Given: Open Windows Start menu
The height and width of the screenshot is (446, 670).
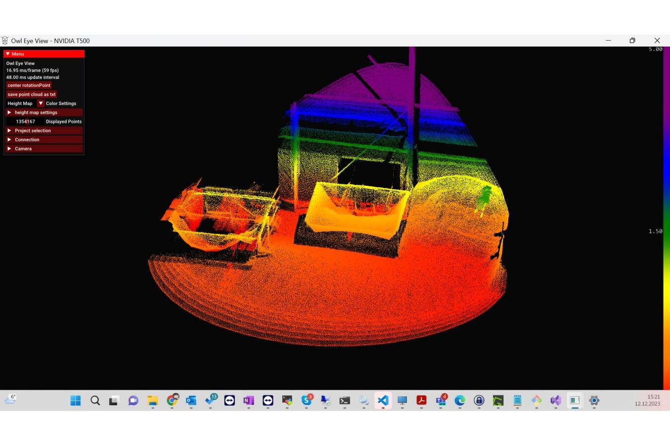Looking at the screenshot, I should (x=75, y=400).
